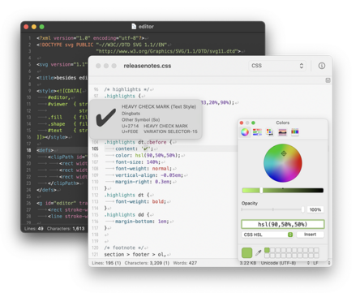Pick a screen color with the eyedropper
Image resolution: width=360 pixels, height=293 pixels.
pyautogui.click(x=259, y=252)
